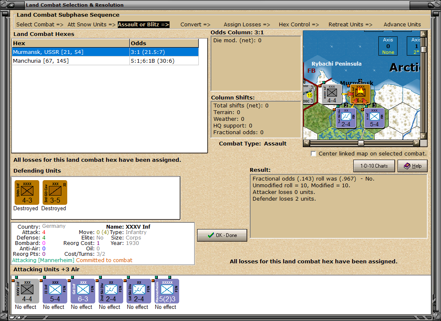Click the Retreat Units subphase step
Viewport: 441px width, 321px height.
(x=350, y=25)
